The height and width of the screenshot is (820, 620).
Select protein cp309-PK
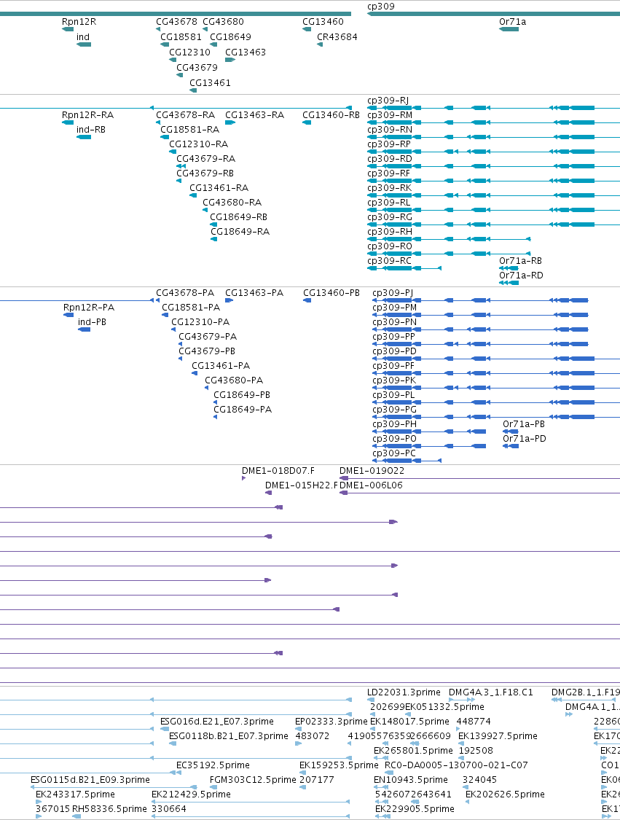(x=394, y=380)
